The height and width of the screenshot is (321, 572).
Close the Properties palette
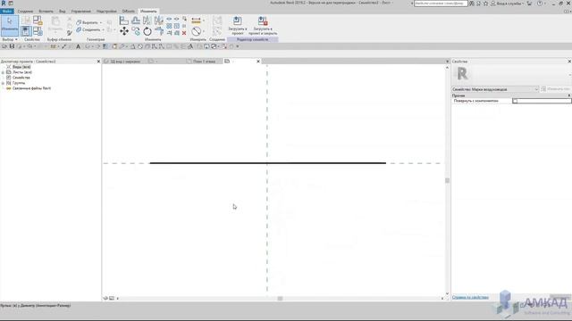[x=569, y=62]
